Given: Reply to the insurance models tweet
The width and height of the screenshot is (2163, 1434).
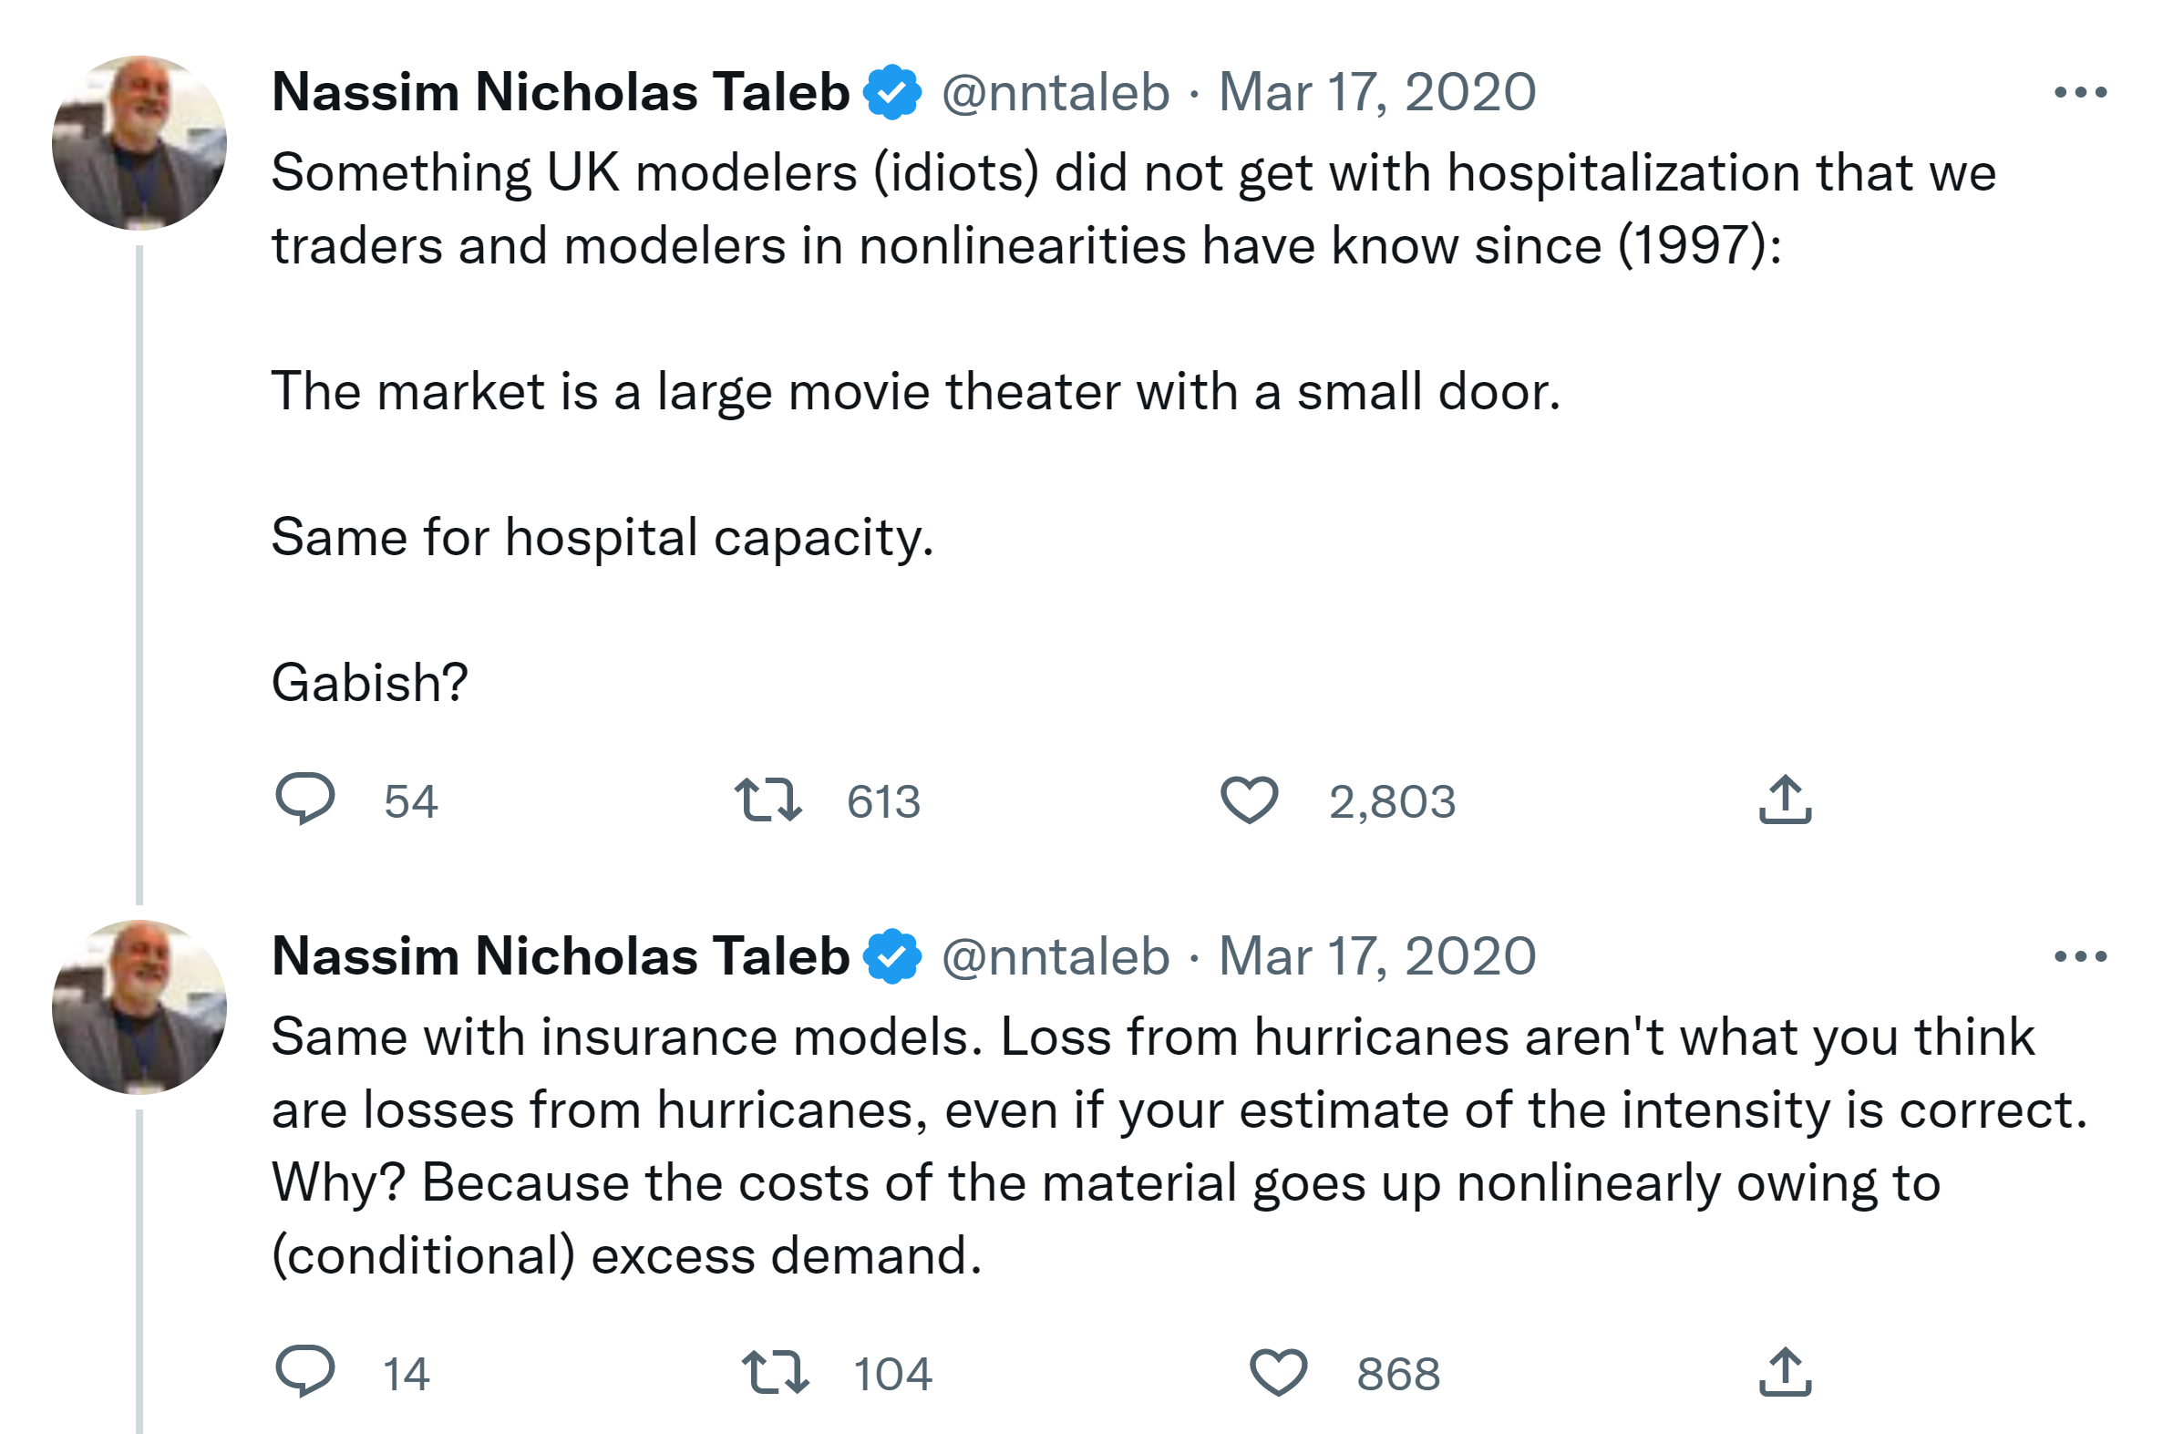Looking at the screenshot, I should (x=305, y=1371).
